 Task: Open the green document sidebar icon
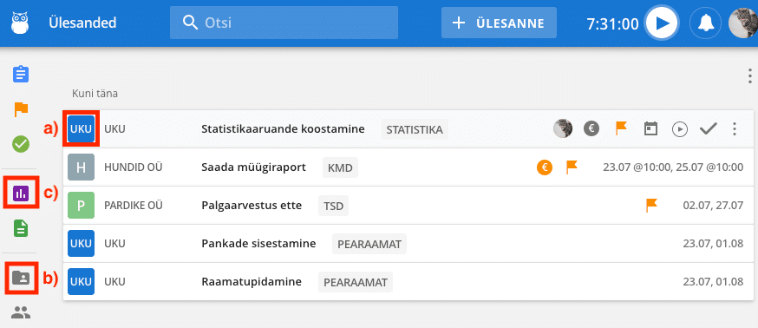21,228
